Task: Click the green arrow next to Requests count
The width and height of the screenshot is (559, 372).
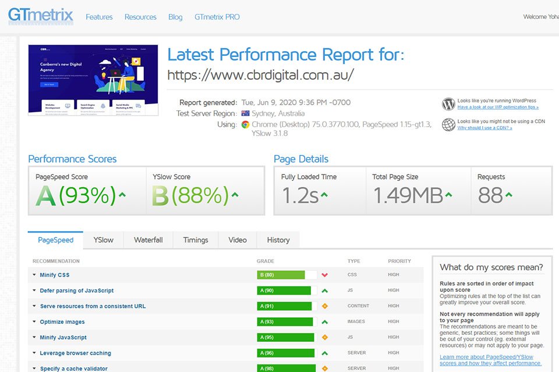Action: 509,195
